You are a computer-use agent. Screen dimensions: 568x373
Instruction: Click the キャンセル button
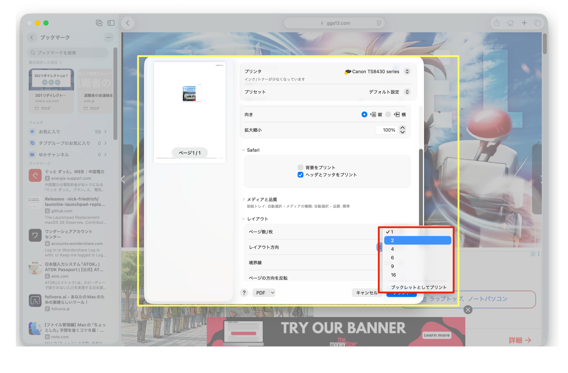pyautogui.click(x=366, y=293)
